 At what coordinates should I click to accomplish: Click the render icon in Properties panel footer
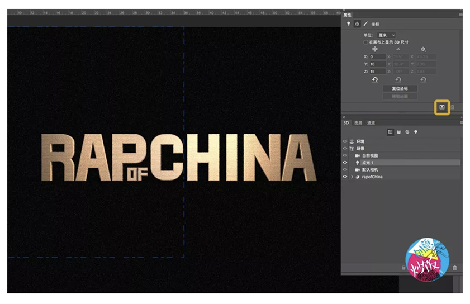coord(442,107)
